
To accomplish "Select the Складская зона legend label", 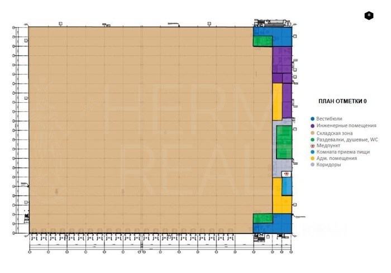I will point(333,132).
